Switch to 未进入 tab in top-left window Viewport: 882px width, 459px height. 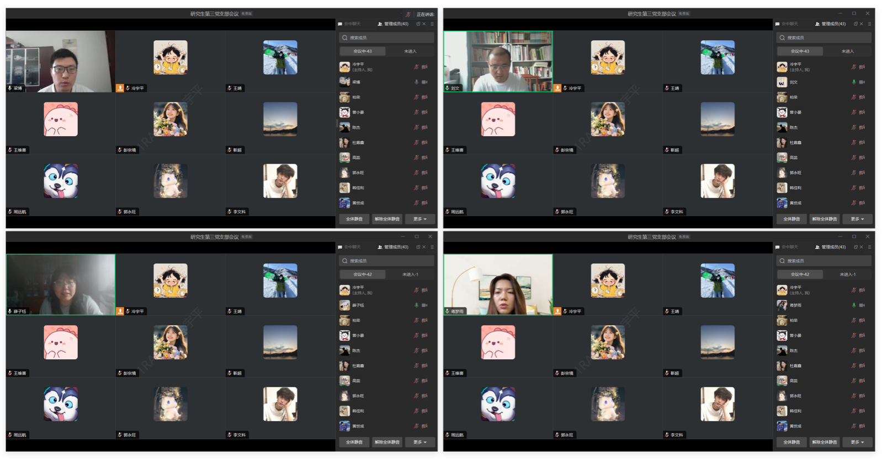click(x=410, y=51)
